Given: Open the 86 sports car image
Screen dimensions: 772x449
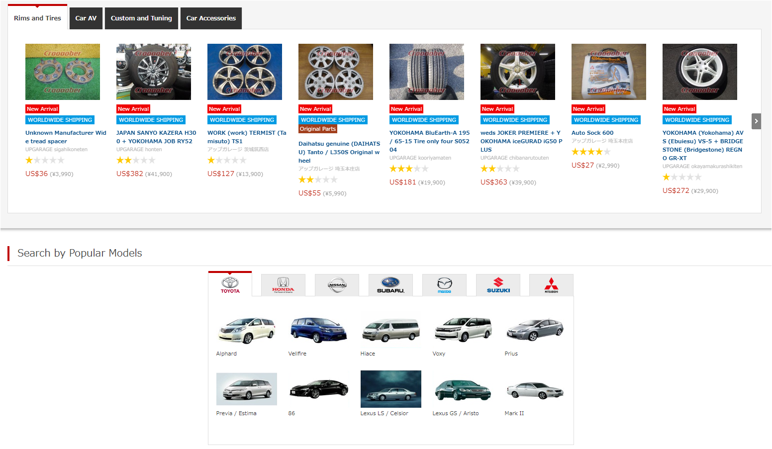Looking at the screenshot, I should click(x=319, y=389).
